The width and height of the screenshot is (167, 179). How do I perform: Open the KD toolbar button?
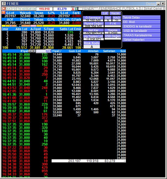[24, 9]
